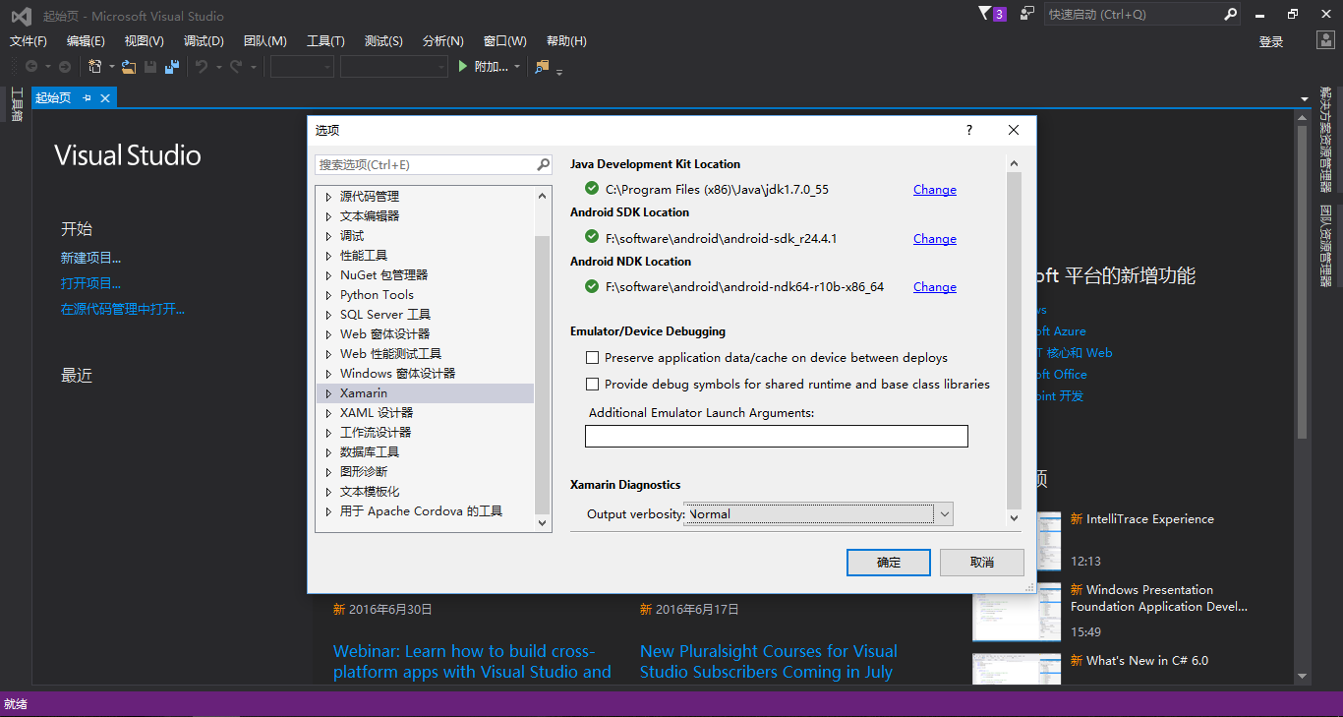Pin the 起始页 tab
Screen dimensions: 1343x717
(x=87, y=97)
